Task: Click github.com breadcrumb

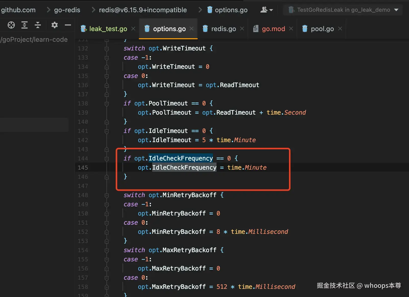Action: coord(18,10)
